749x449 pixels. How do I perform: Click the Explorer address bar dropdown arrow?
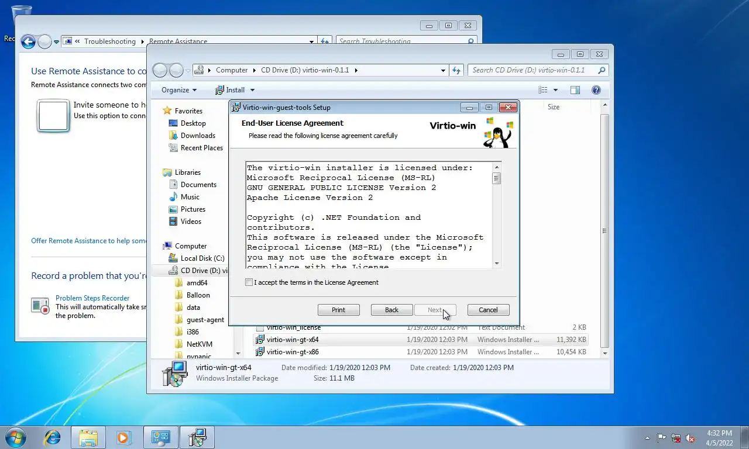pos(443,70)
